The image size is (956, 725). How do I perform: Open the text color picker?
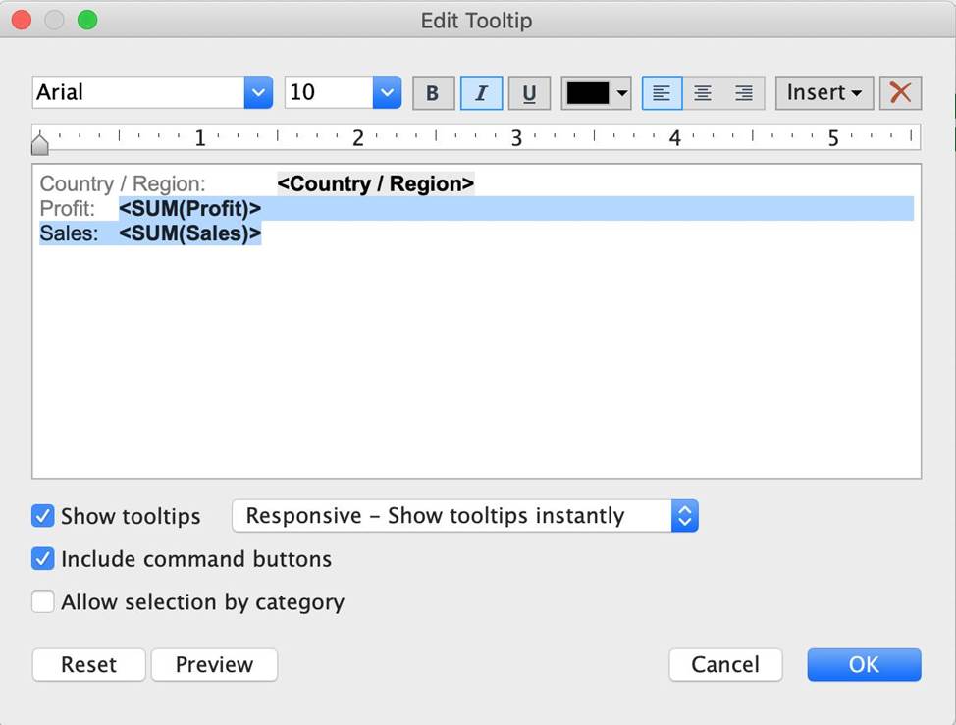pyautogui.click(x=596, y=93)
